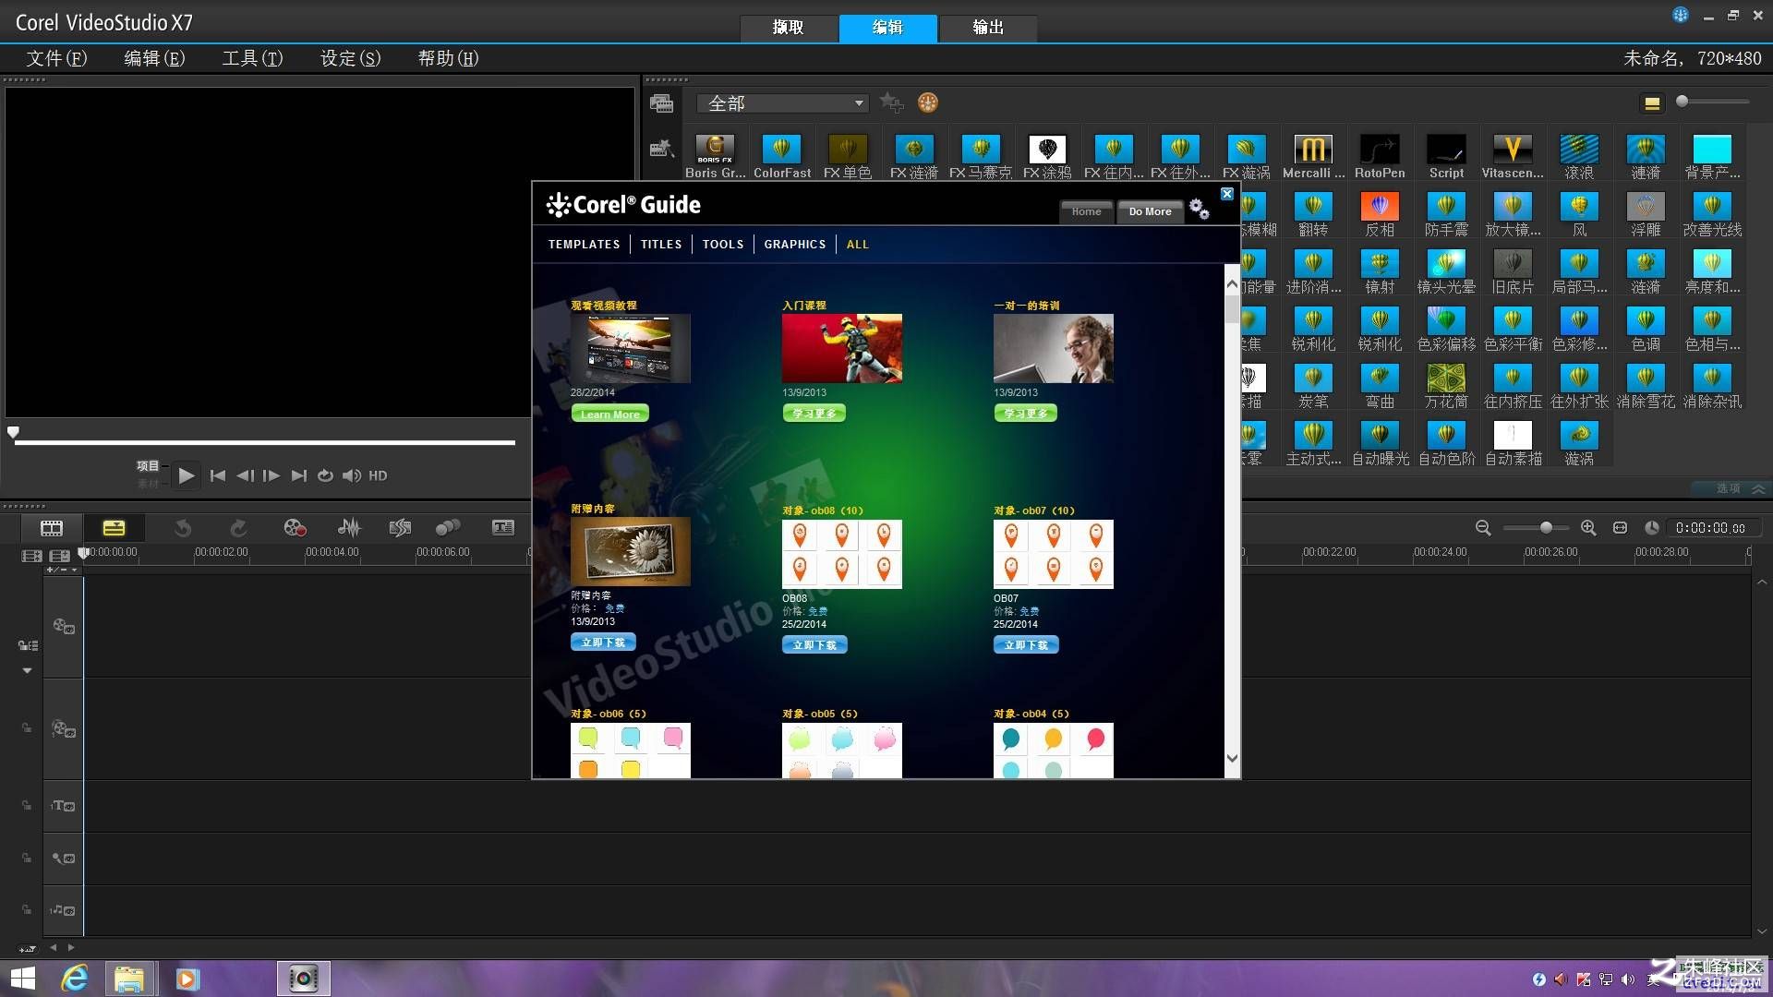The height and width of the screenshot is (997, 1773).
Task: Pick the 反相 invert filter
Action: pos(1380,206)
